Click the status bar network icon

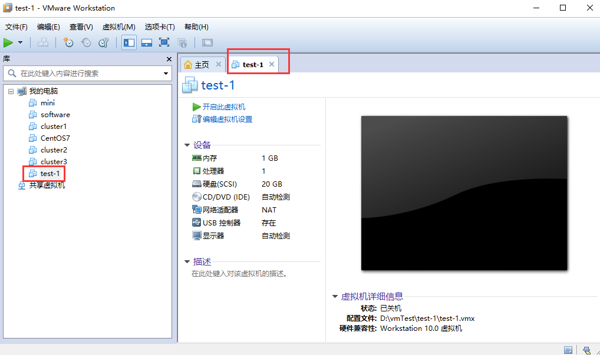[x=586, y=350]
